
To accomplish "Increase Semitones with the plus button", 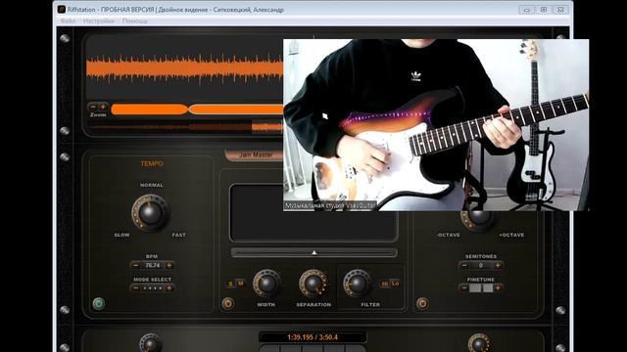I will (x=498, y=265).
